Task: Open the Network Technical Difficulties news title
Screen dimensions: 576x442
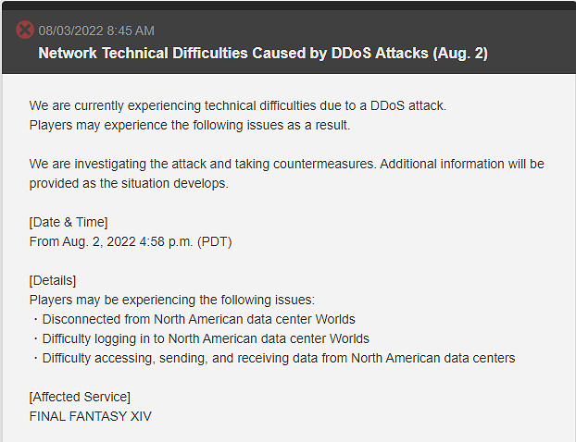Action: pyautogui.click(x=262, y=54)
